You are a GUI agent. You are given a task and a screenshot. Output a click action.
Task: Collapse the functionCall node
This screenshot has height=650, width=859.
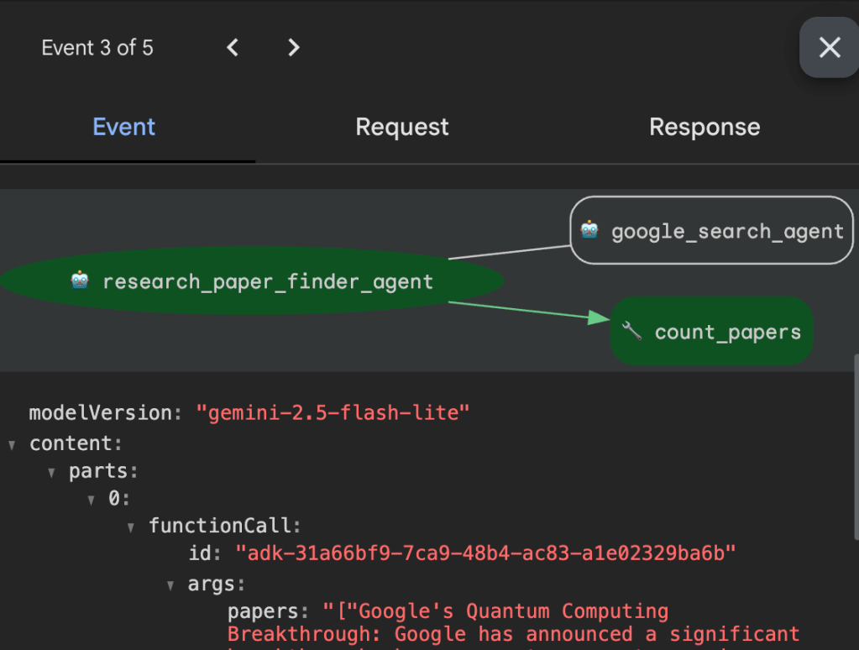[131, 527]
